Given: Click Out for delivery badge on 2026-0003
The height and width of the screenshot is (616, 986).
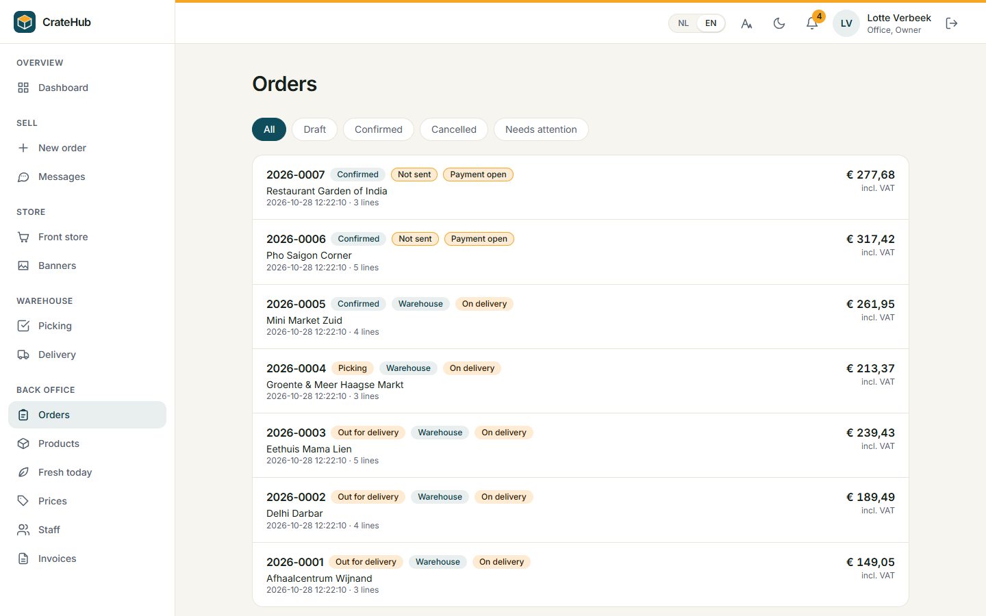Looking at the screenshot, I should point(368,433).
